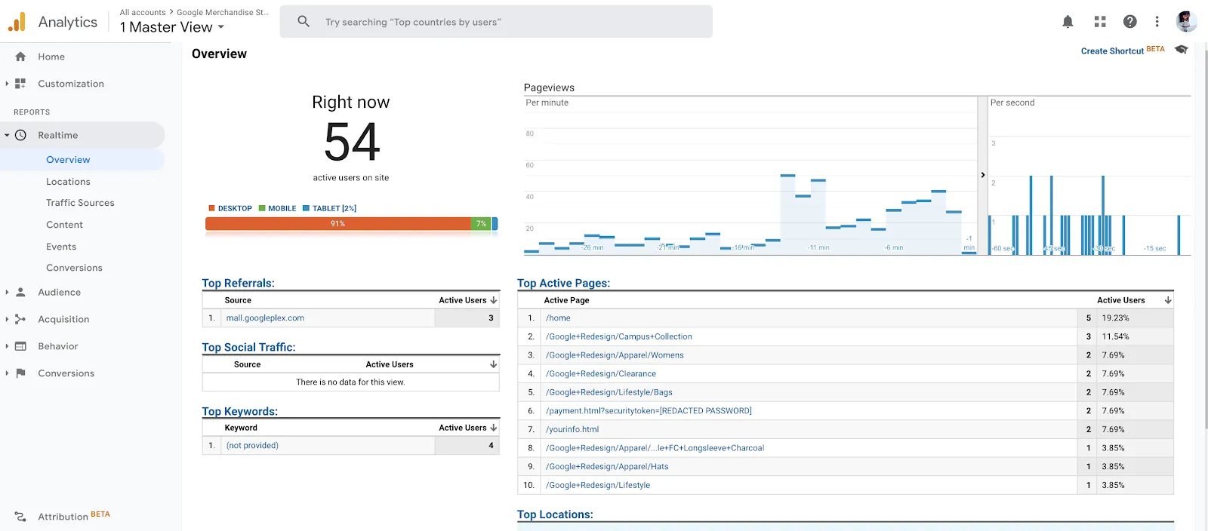The height and width of the screenshot is (531, 1208).
Task: Expand the Customization section
Action: tap(7, 84)
